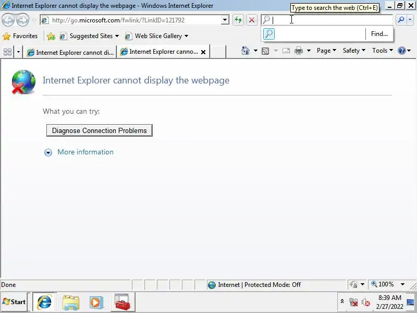Expand the privacy icon dropdown arrow
The image size is (417, 313).
pos(362,284)
